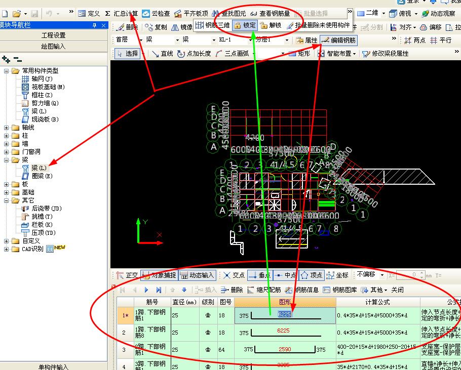The image size is (461, 370).
Task: Open 钢筋图库 rebar shape library
Action: 339,290
